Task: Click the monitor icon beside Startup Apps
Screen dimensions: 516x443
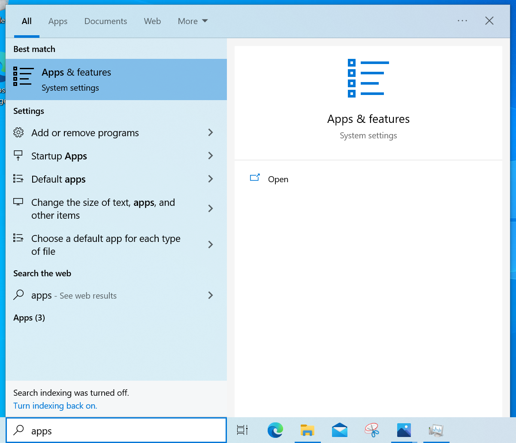Action: 18,156
